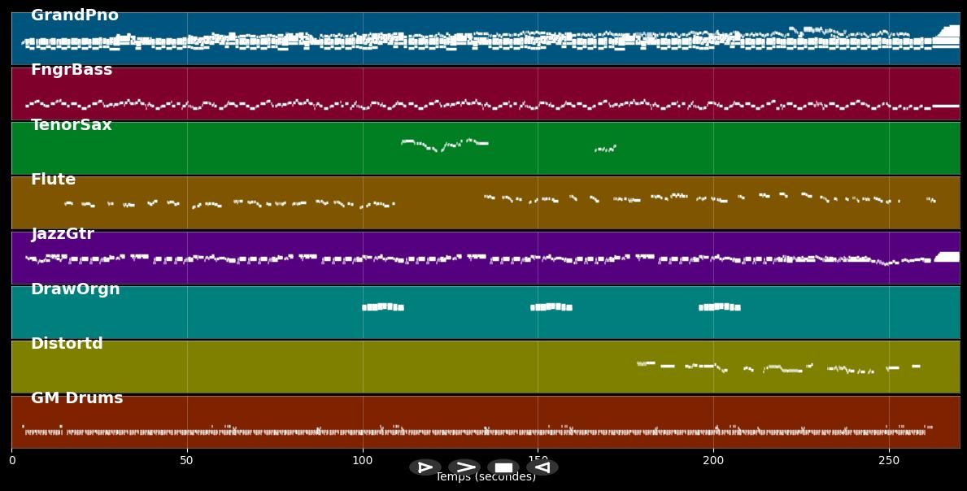Click the Flute track name
Viewport: 967px width, 491px height.
pos(53,180)
